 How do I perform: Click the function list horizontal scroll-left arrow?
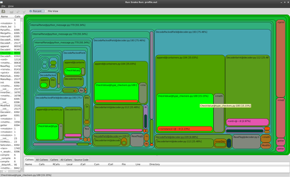pyautogui.click(x=1, y=171)
